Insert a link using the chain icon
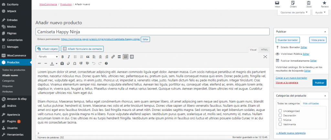 pos(113,57)
